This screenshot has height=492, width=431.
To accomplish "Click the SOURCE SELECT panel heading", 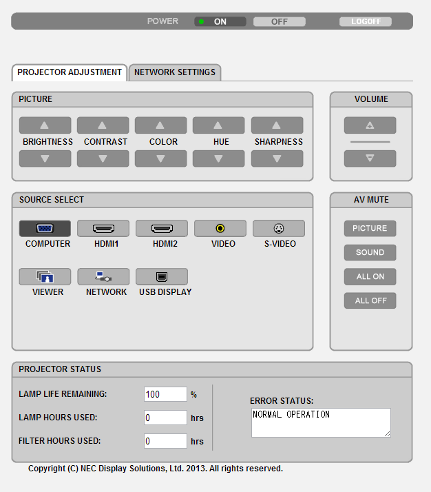I will (52, 200).
